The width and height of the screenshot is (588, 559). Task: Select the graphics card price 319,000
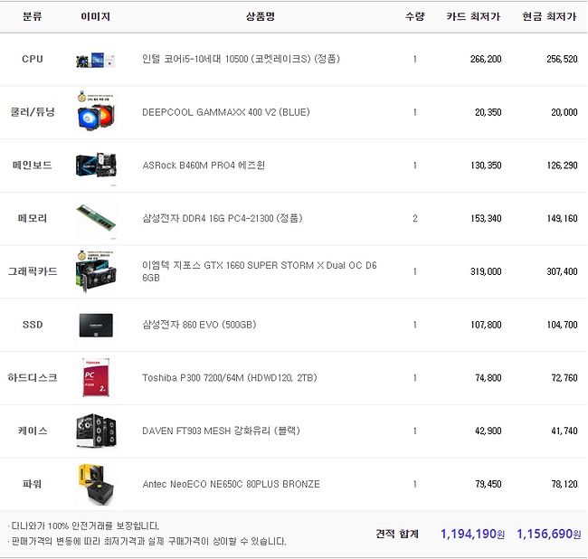click(x=486, y=271)
